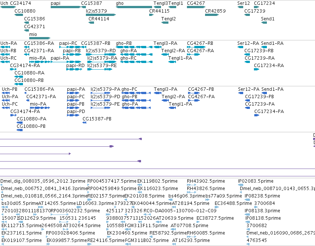Click the CG34174 gene label

coord(20,3)
